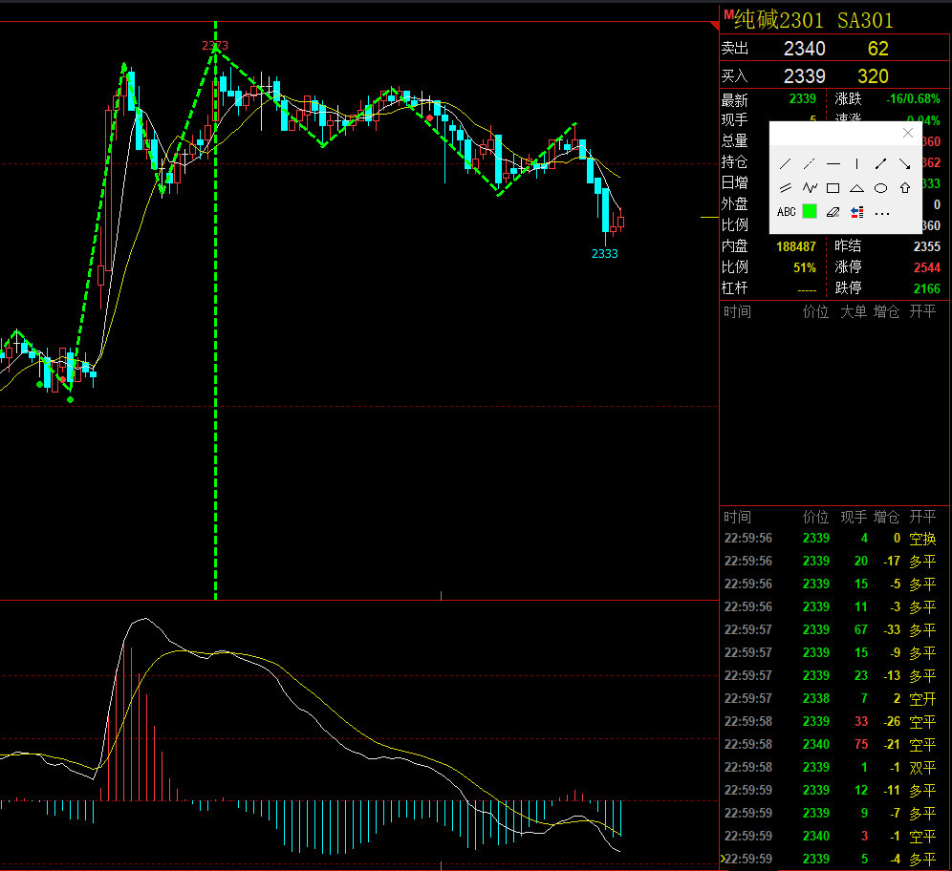The height and width of the screenshot is (871, 952).
Task: Click the tick row with 空开 direction
Action: tap(833, 699)
